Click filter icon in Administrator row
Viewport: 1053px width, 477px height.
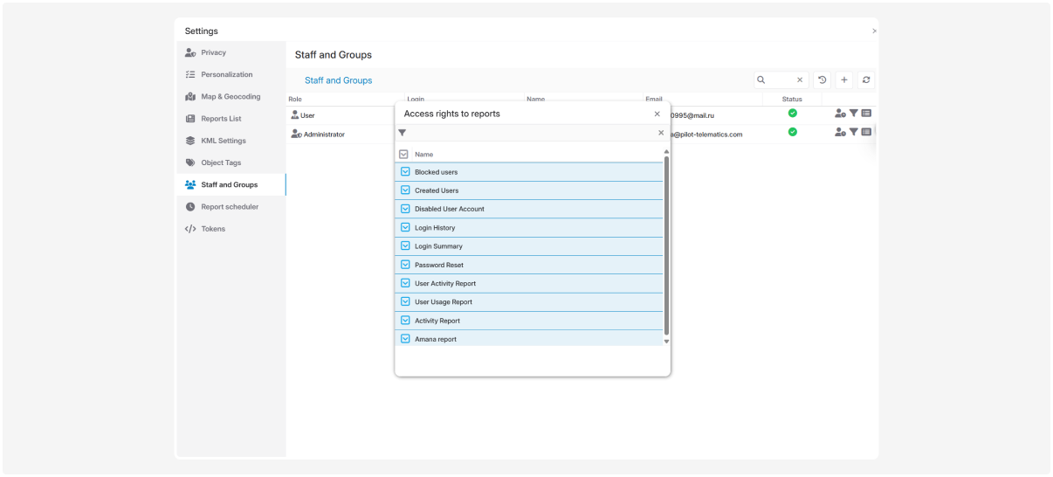pyautogui.click(x=854, y=132)
